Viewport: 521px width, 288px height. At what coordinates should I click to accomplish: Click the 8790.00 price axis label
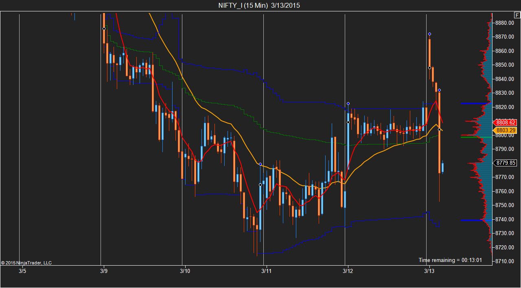(506, 149)
